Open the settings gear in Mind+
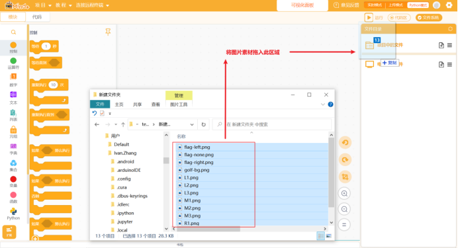 pos(449,5)
